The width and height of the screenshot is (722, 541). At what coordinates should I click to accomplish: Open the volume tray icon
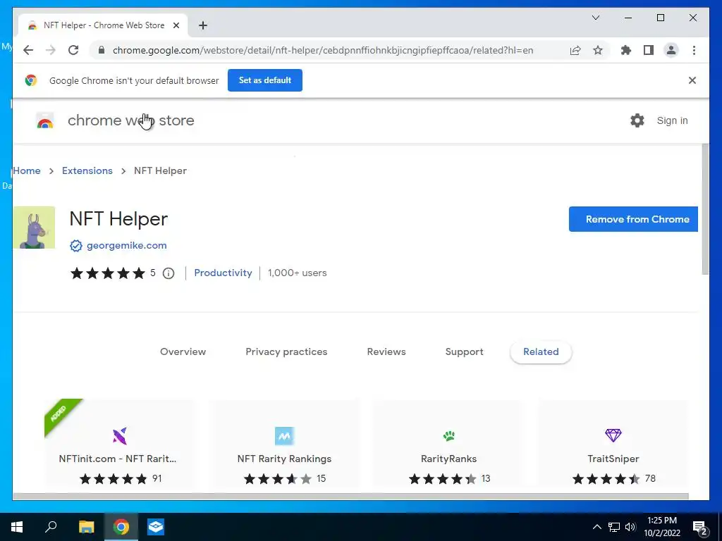click(630, 527)
